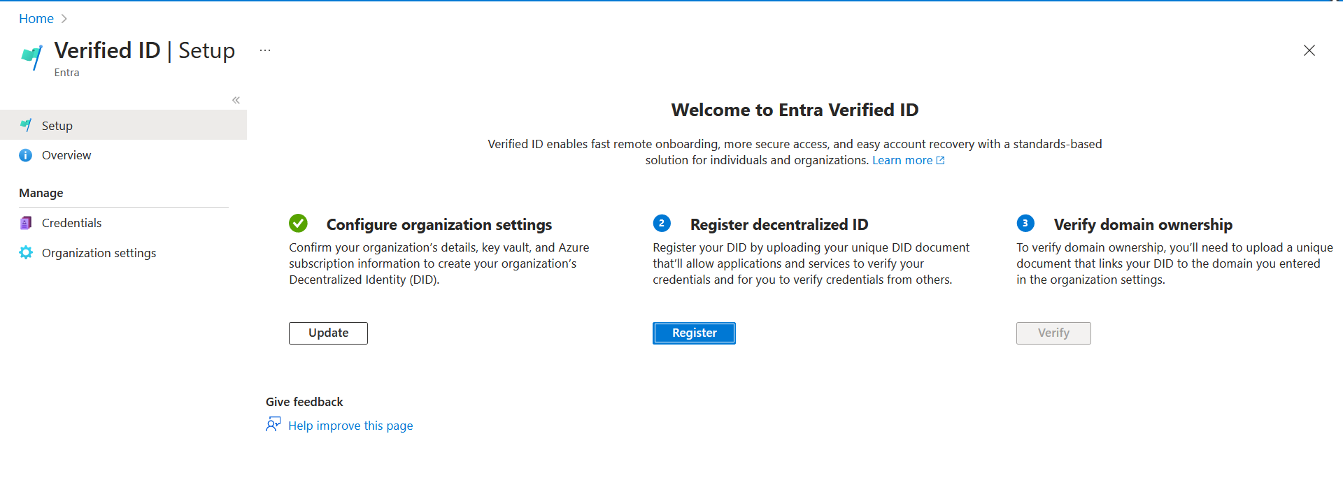This screenshot has width=1343, height=485.
Task: Click Register decentralized ID button
Action: (694, 333)
